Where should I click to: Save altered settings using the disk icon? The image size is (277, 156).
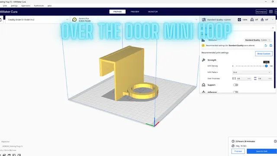point(271,45)
